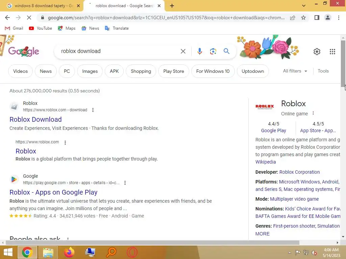Close the roblox download tab
This screenshot has width=346, height=259.
pyautogui.click(x=159, y=6)
